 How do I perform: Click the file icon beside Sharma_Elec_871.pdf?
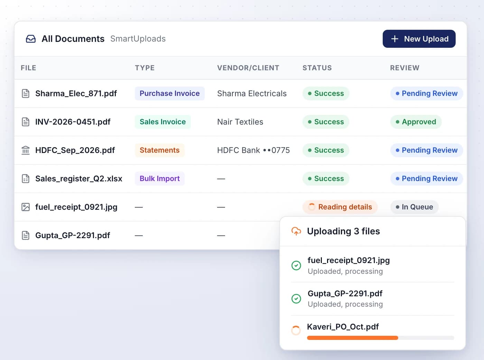pyautogui.click(x=26, y=93)
